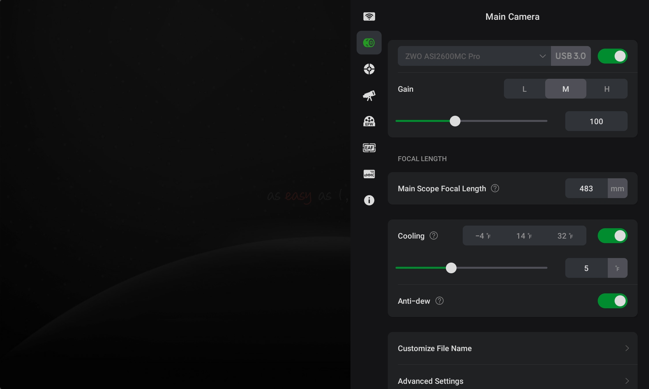
Task: Click the FOCAL LENGTH section heading
Action: coord(422,159)
